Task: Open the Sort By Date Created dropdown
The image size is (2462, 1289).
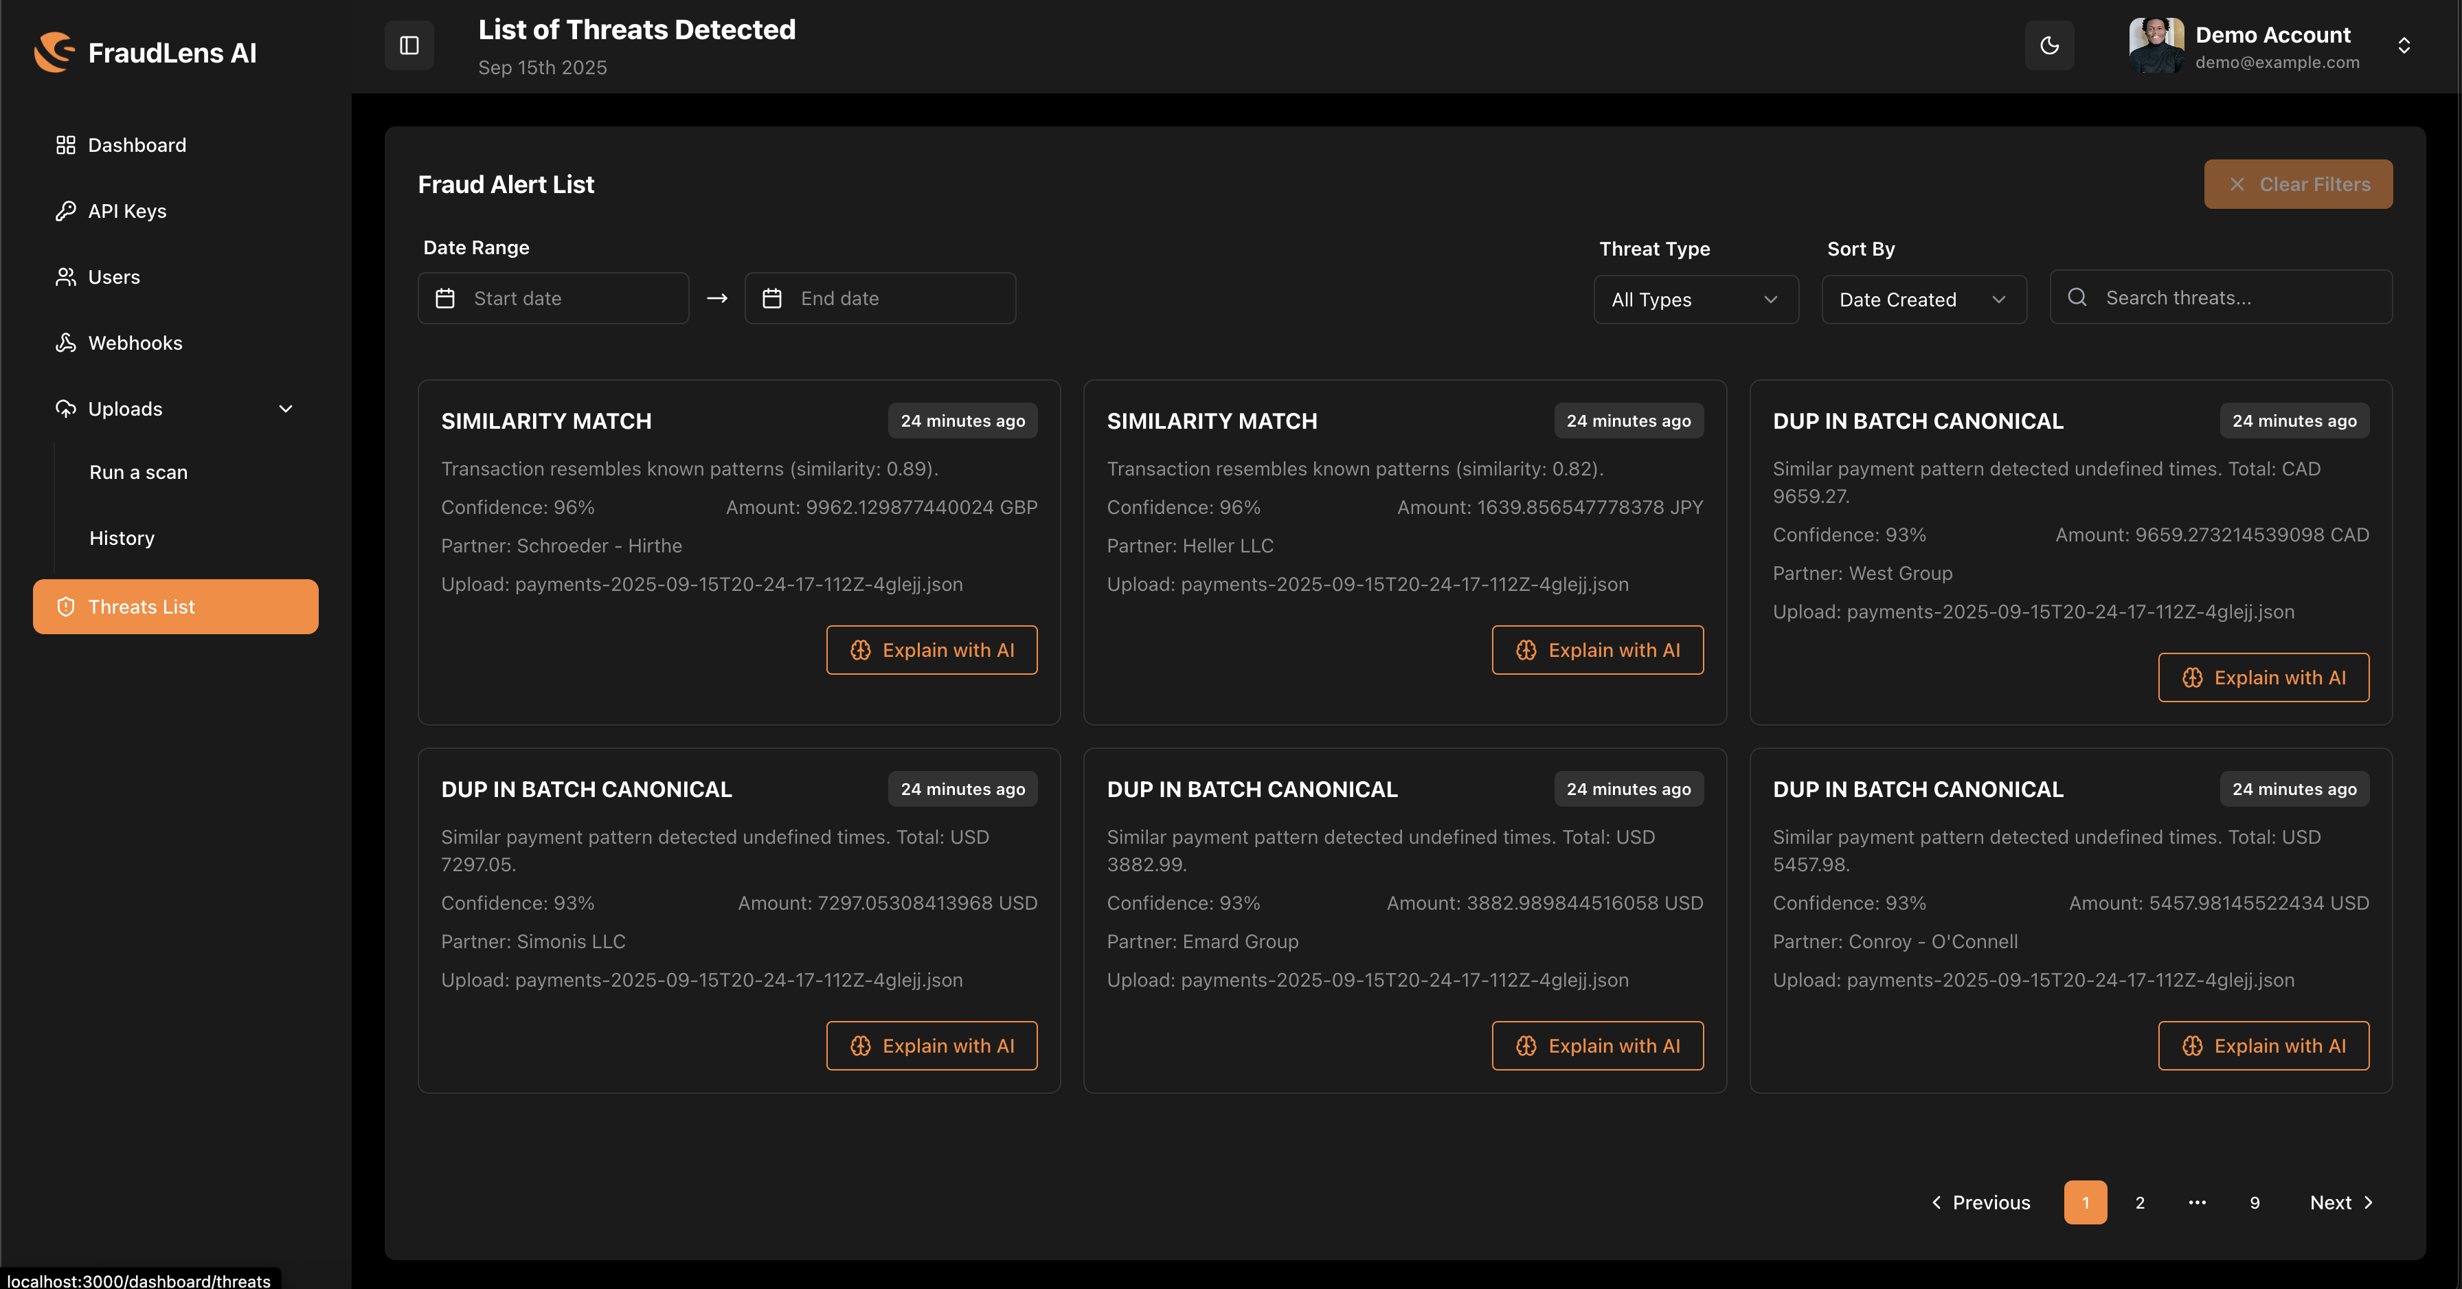Action: 1923,300
